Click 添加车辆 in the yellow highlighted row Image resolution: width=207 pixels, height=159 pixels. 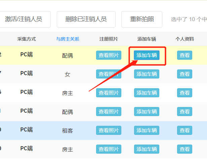tap(147, 55)
